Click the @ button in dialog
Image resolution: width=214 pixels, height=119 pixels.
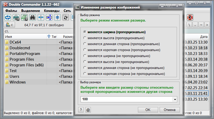(88, 110)
